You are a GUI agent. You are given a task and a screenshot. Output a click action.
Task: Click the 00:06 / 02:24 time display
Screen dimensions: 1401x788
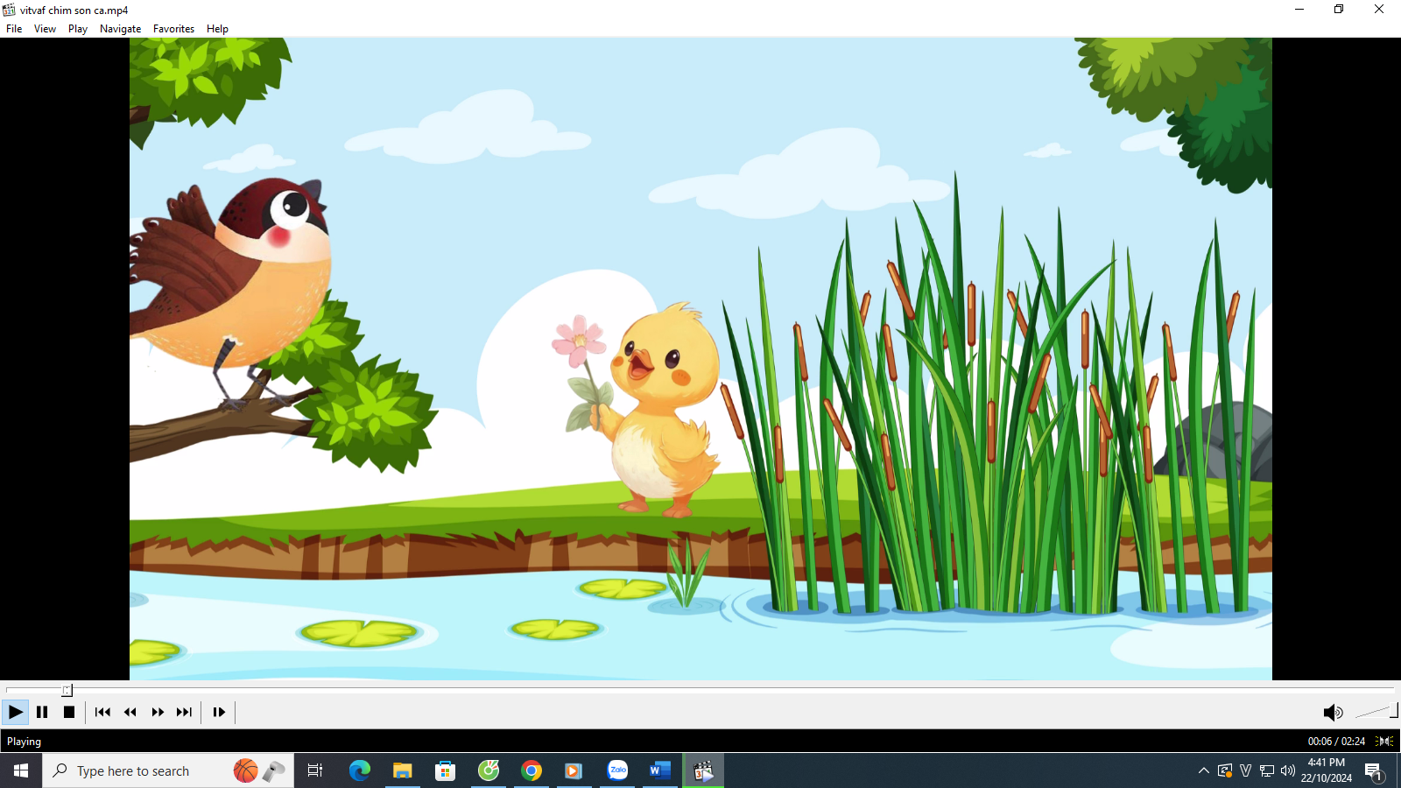(x=1336, y=742)
